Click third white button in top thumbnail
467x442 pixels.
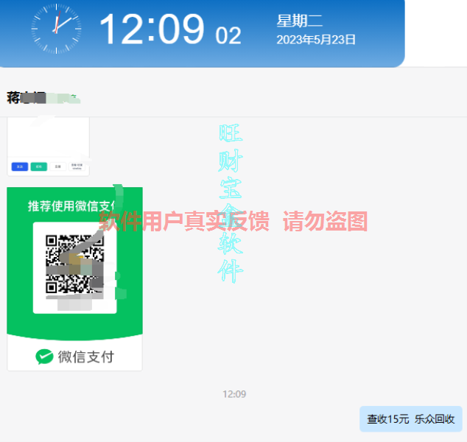58,166
